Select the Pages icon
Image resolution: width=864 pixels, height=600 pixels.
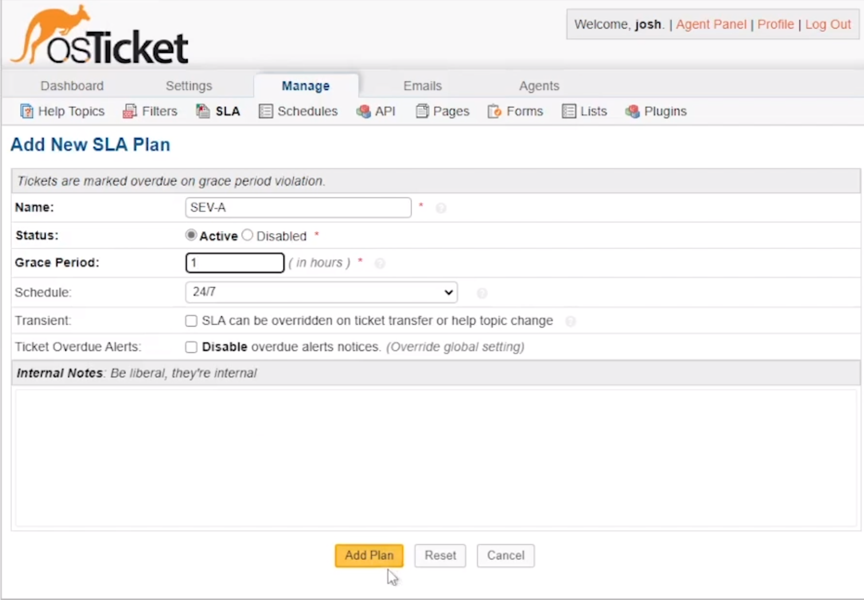click(x=422, y=111)
